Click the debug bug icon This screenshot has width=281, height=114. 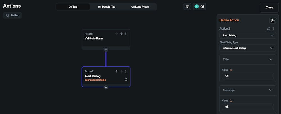[202, 6]
